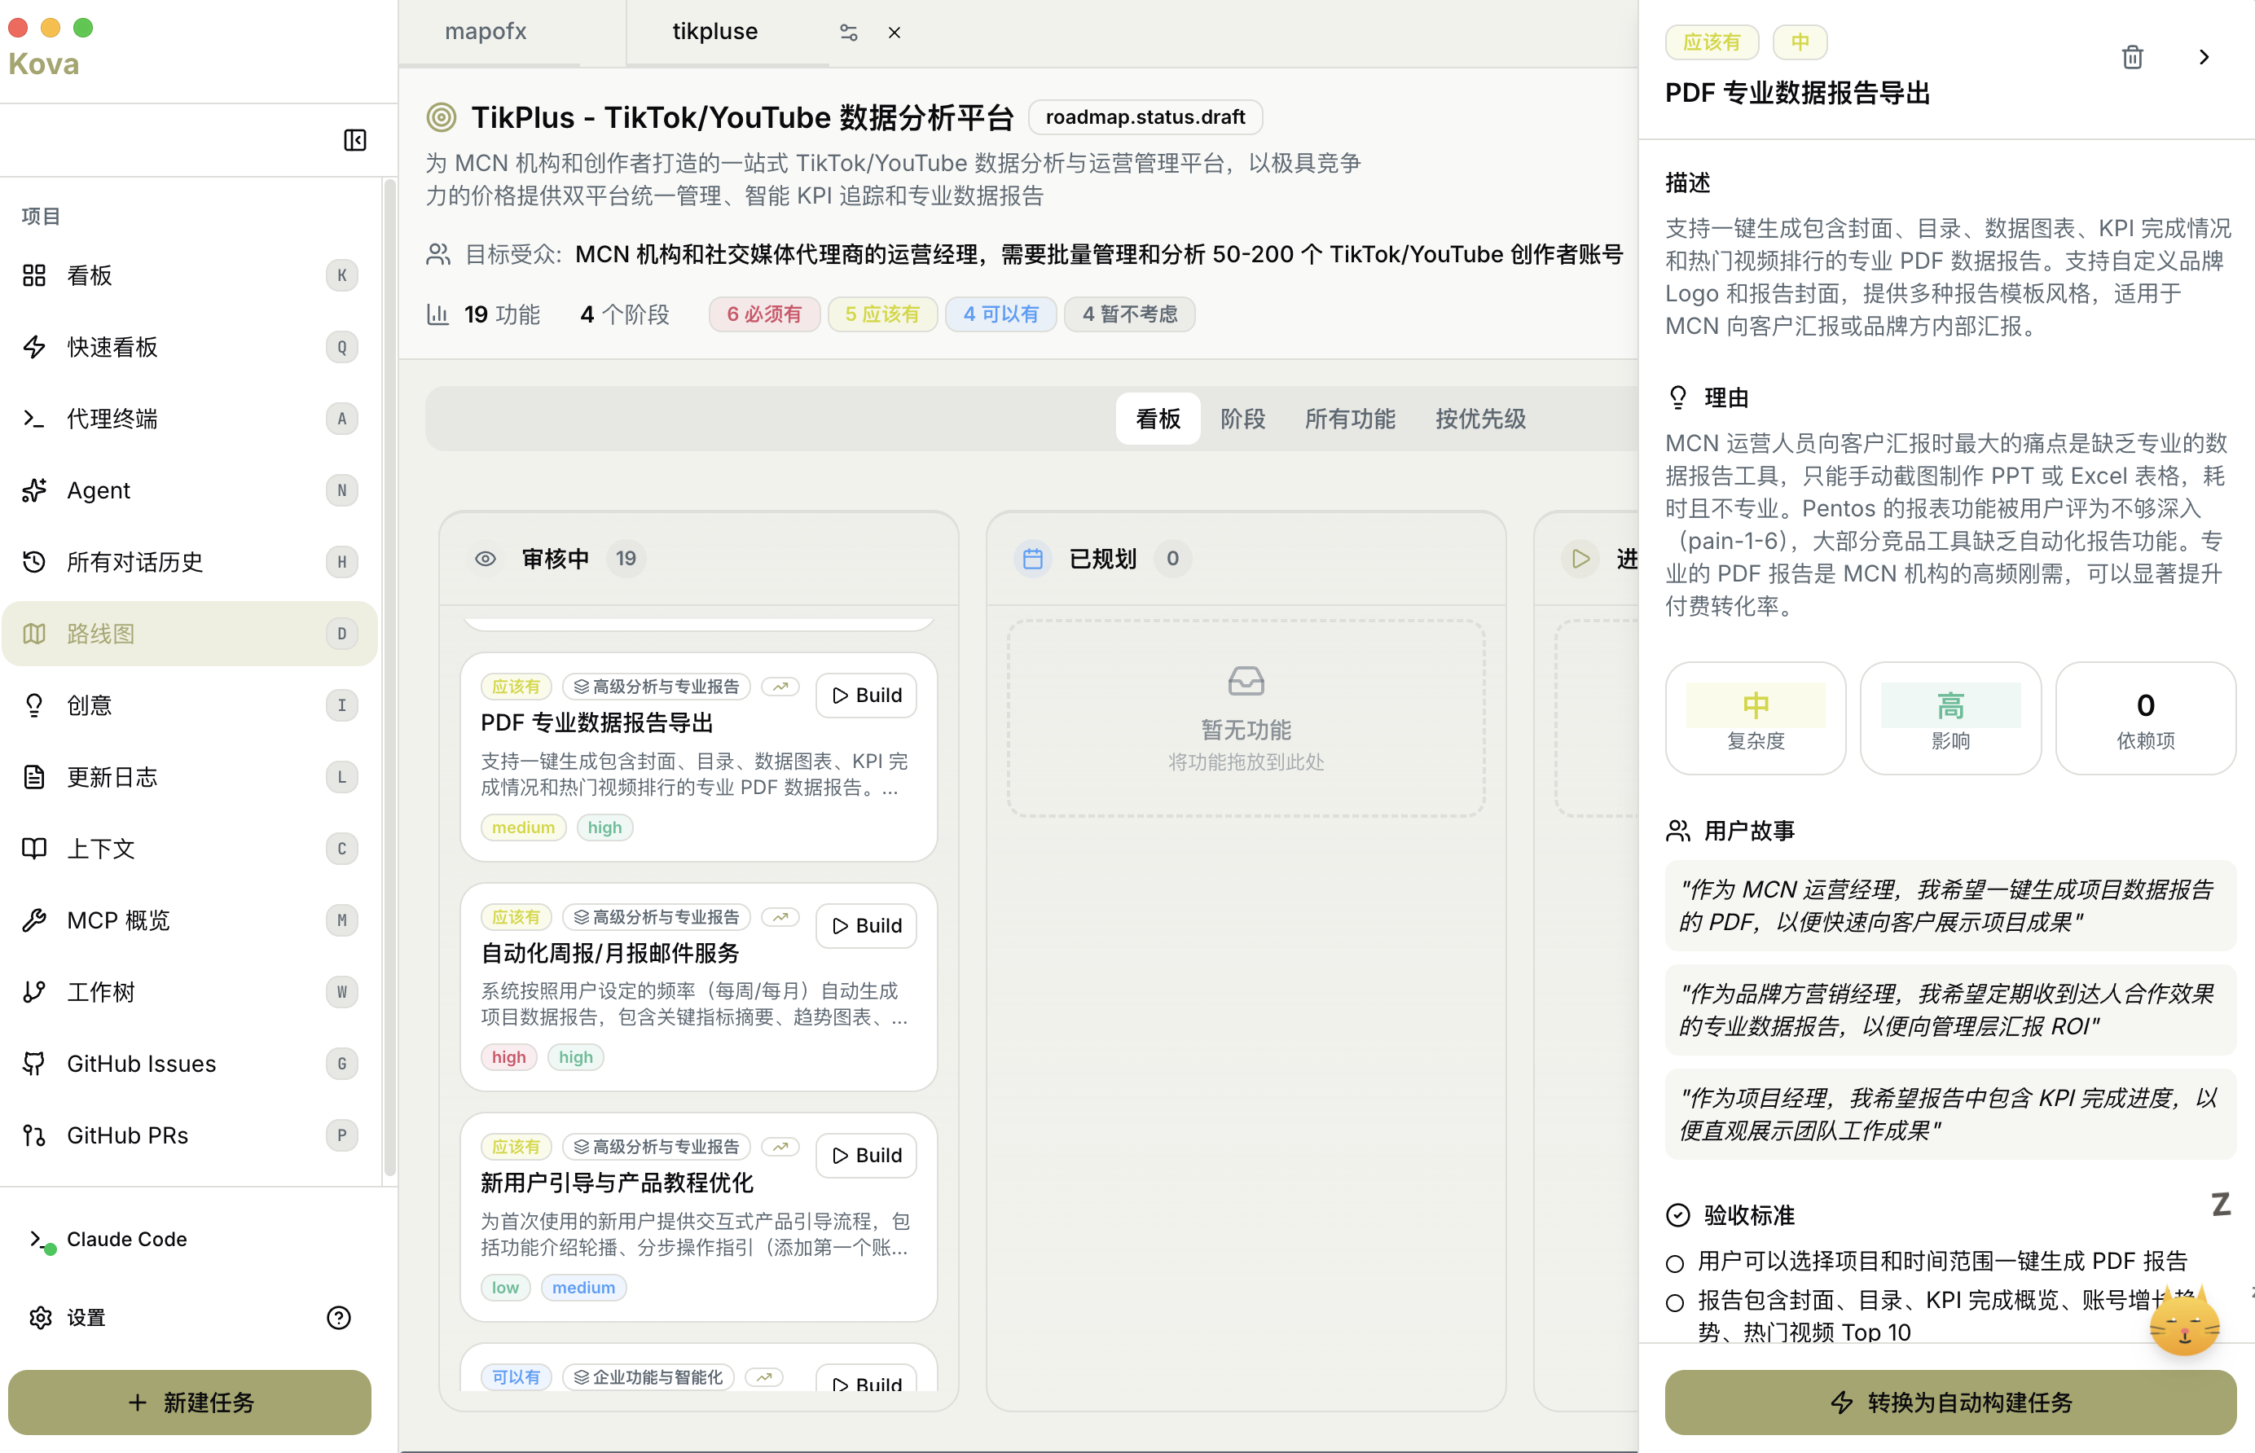The image size is (2255, 1453).
Task: Expand chevron arrow next to trash icon
Action: click(x=2204, y=58)
